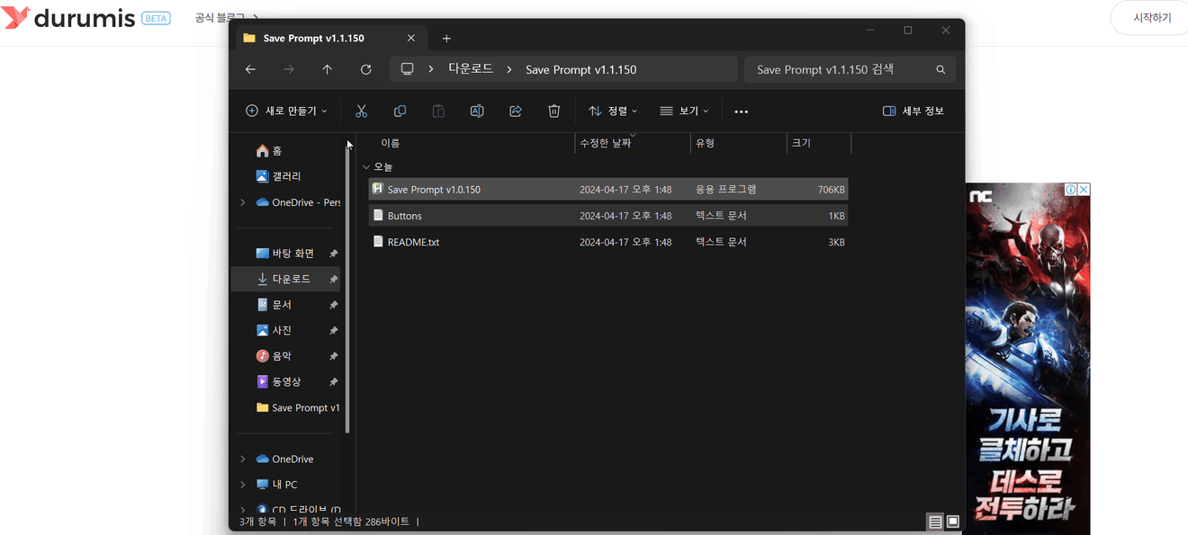Click Save Prompt v1.1.150 in the breadcrumb

[580, 69]
